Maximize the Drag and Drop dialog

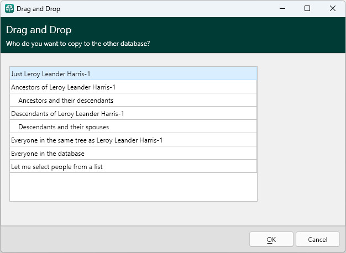[x=307, y=9]
